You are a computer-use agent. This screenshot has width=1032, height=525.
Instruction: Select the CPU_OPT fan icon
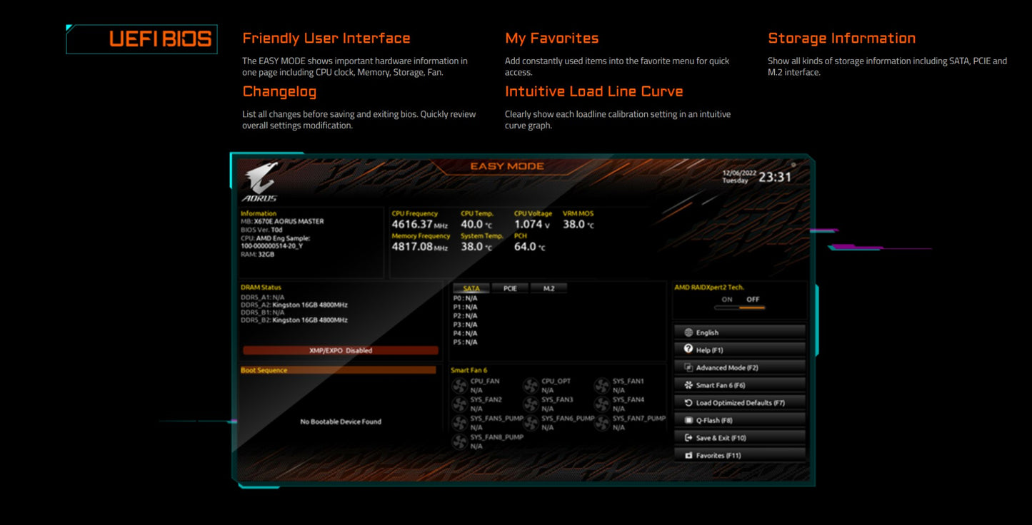531,386
